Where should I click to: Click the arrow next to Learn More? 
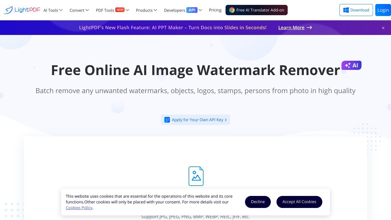[x=309, y=27]
